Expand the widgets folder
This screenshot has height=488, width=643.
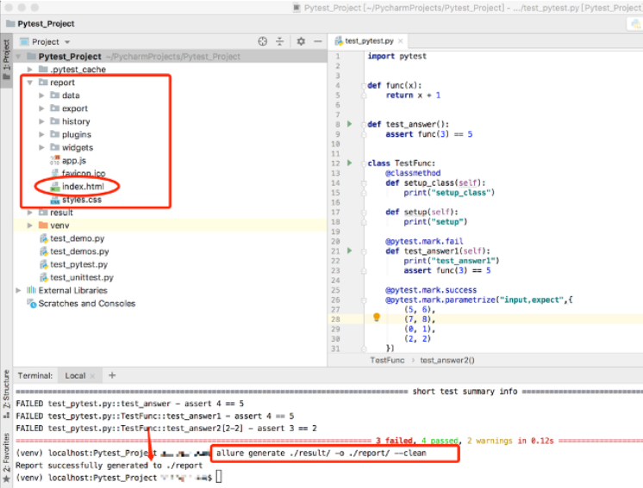41,147
